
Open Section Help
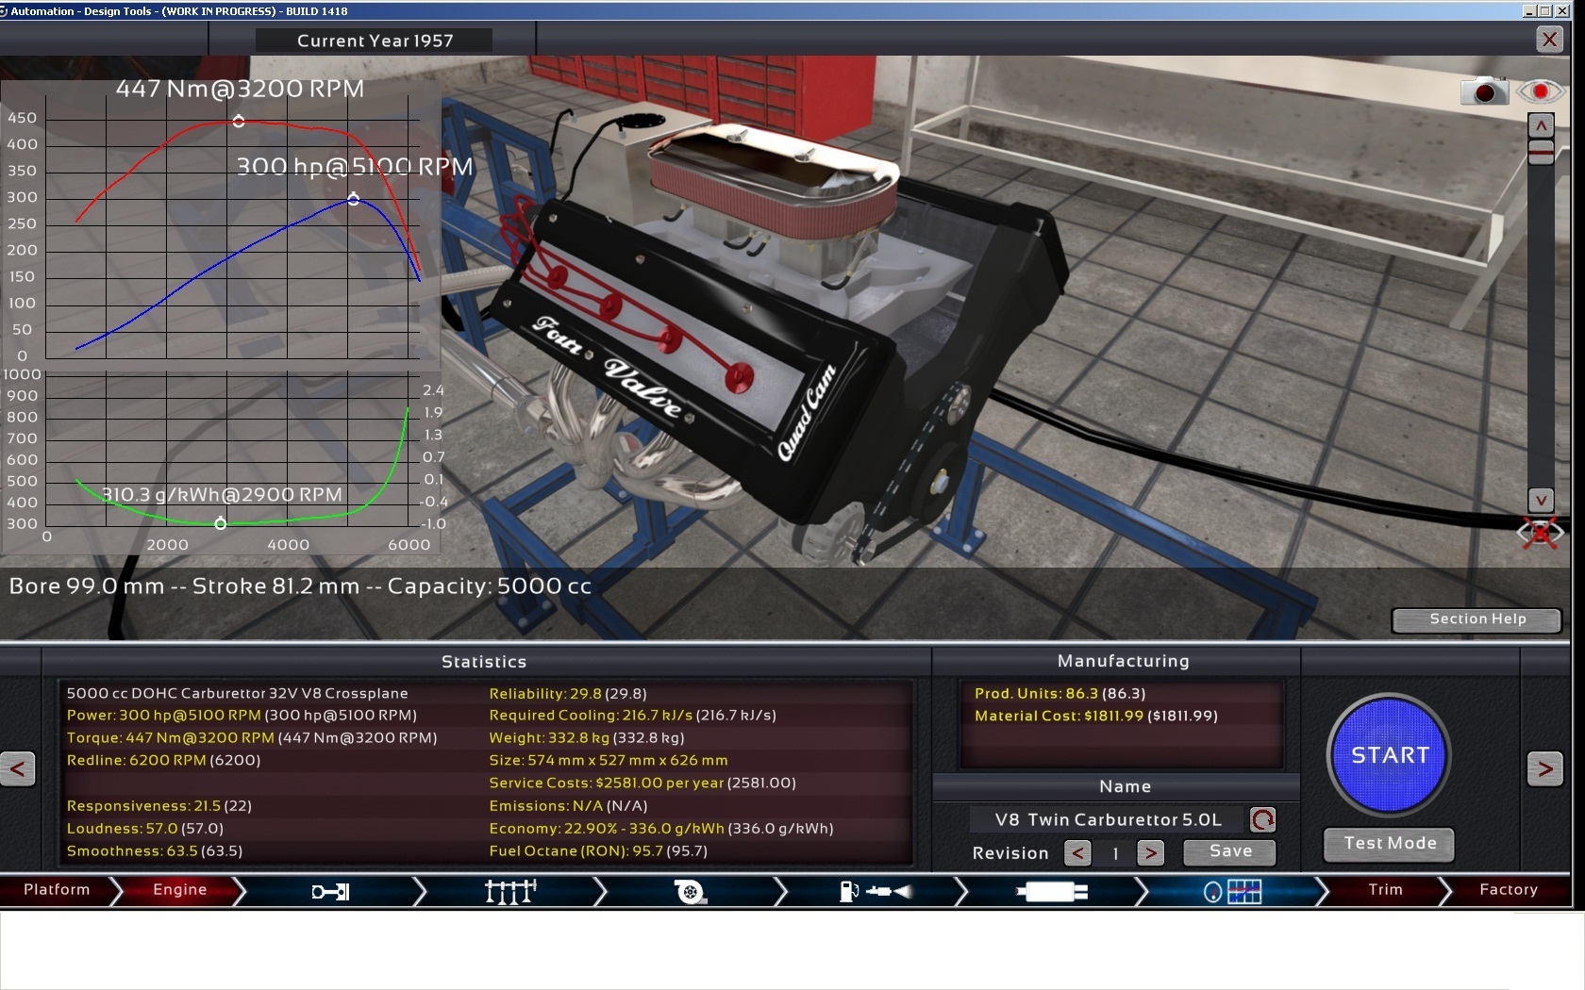pos(1477,619)
